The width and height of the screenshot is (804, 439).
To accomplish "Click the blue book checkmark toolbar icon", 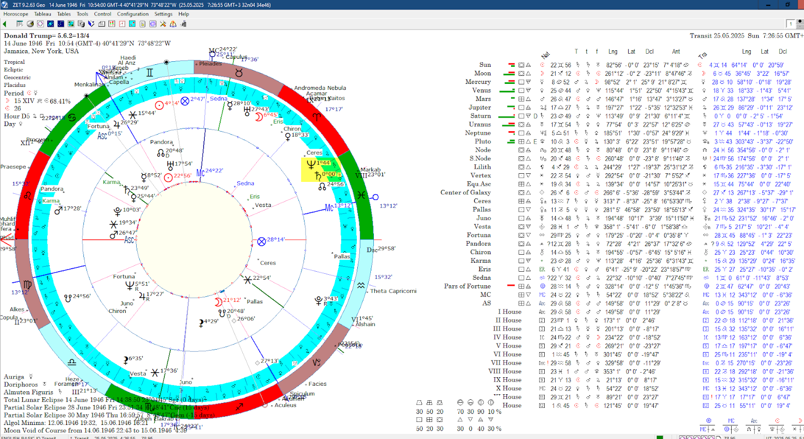I will pyautogui.click(x=91, y=24).
